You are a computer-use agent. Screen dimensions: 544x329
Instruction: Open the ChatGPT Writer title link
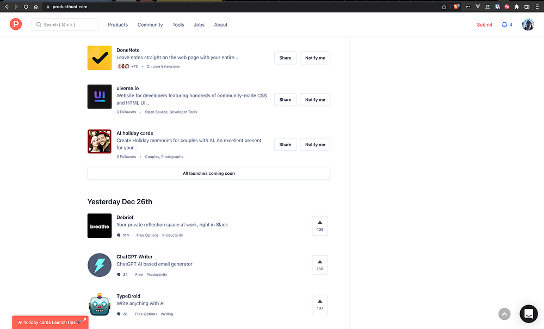click(134, 257)
